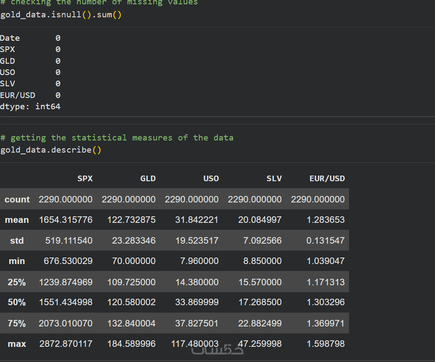The height and width of the screenshot is (362, 435).
Task: Click GLD 75% value 132.840004
Action: pos(131,323)
